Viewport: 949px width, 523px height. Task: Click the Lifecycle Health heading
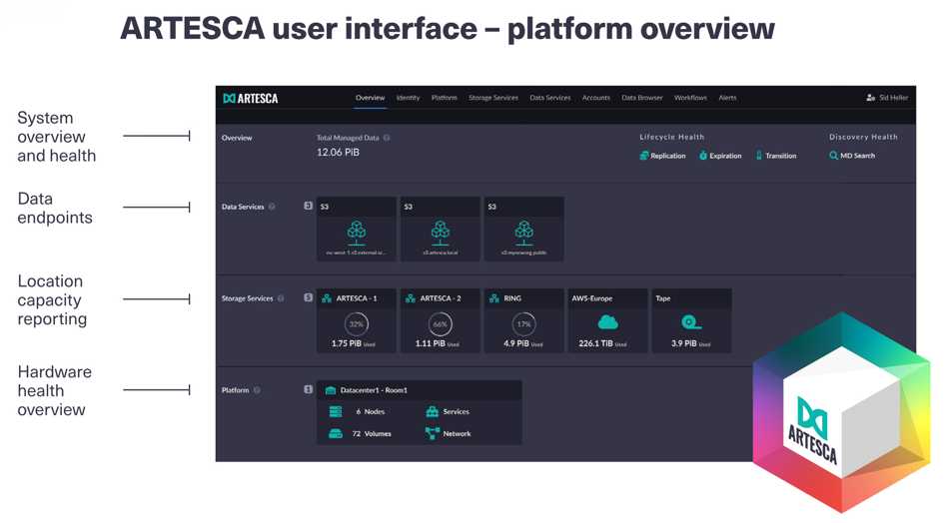pos(672,138)
